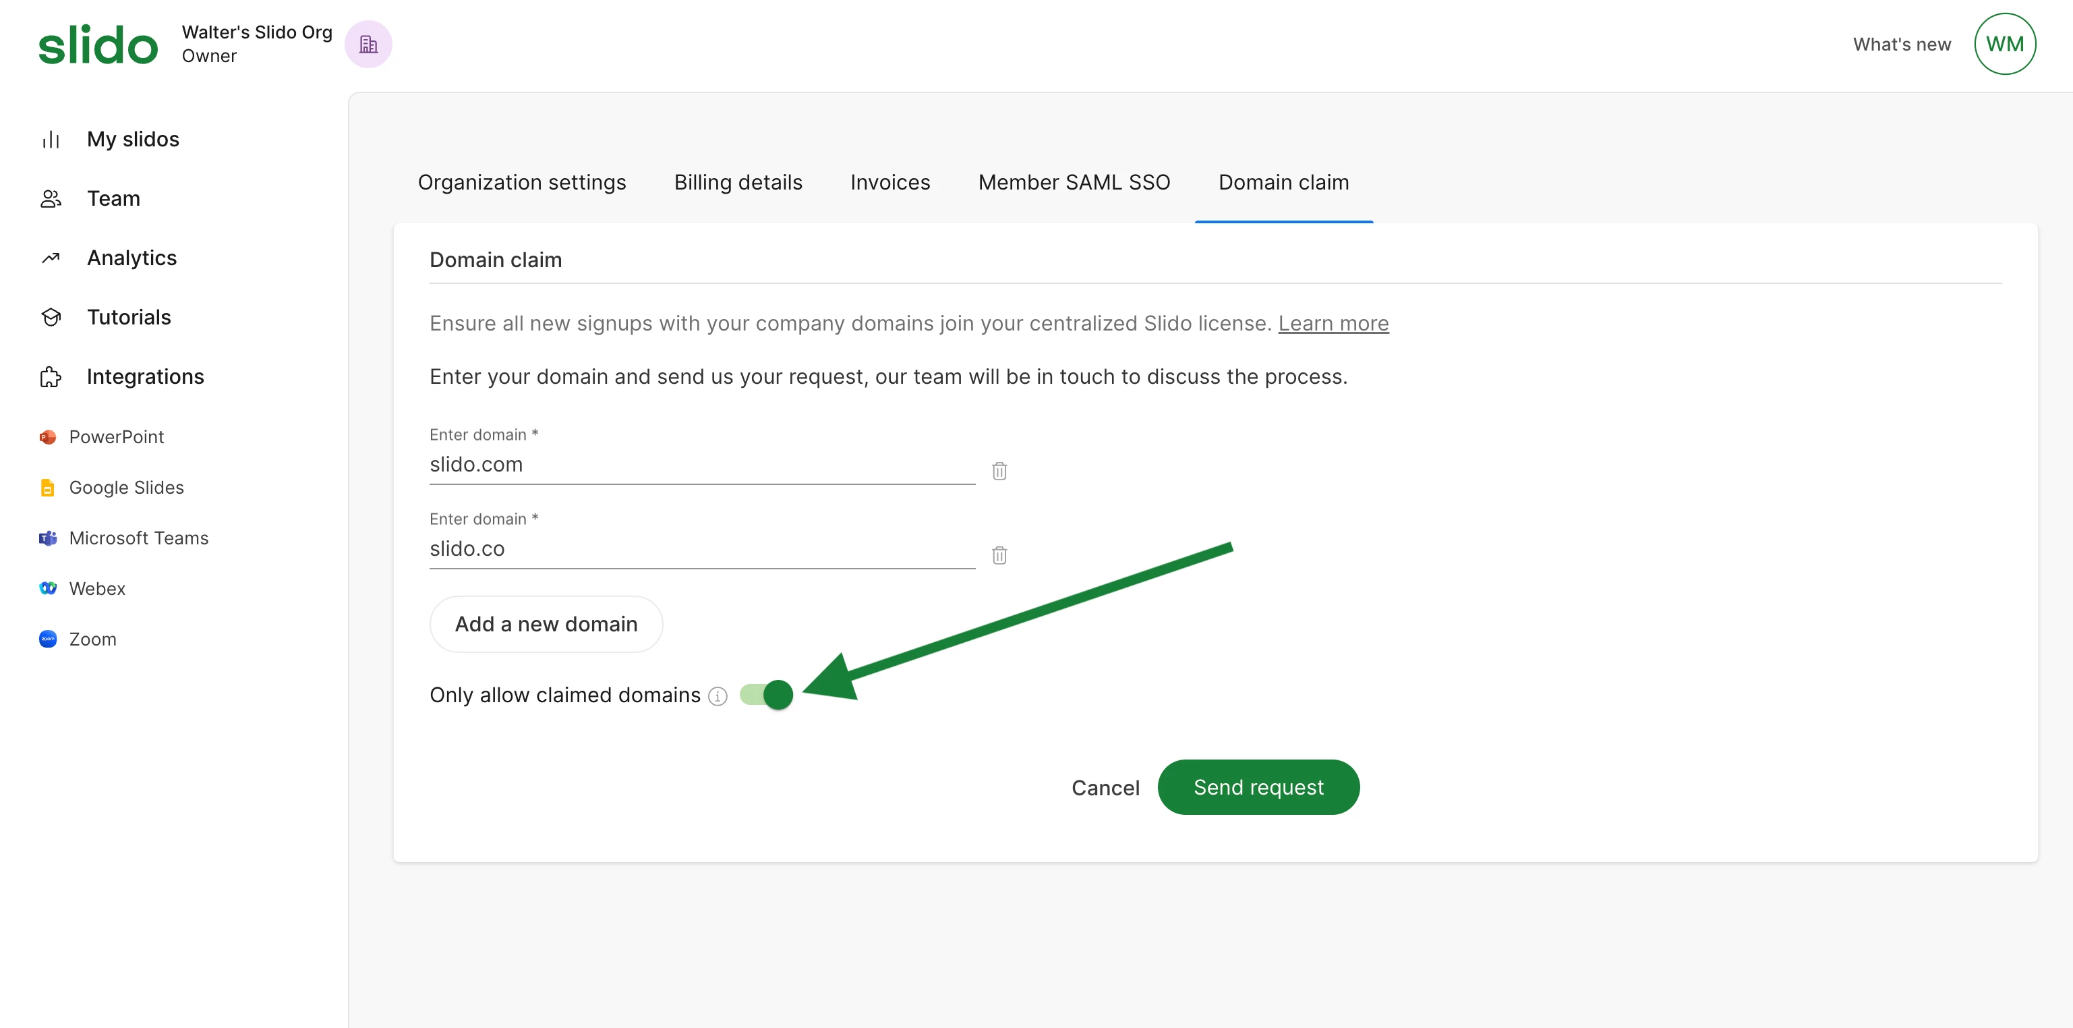The height and width of the screenshot is (1028, 2073).
Task: Switch to Billing details tab
Action: point(738,183)
